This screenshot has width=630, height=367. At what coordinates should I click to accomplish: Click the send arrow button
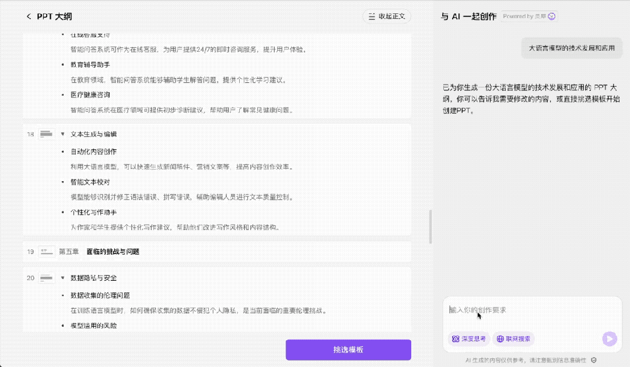609,339
